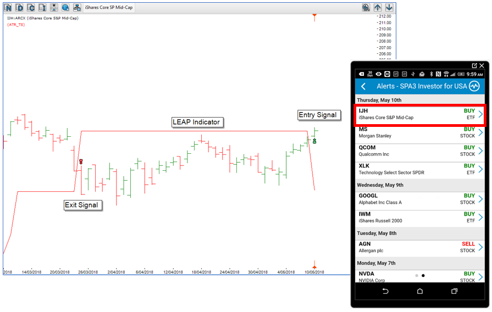The width and height of the screenshot is (492, 312).
Task: Tap the USB icon in phone status bar
Action: [413, 74]
